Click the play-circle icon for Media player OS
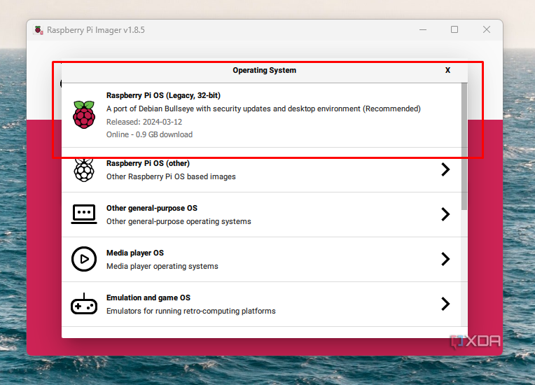 click(84, 259)
